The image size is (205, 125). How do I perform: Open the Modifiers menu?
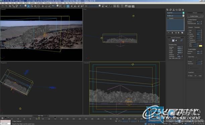[x=26, y=3]
